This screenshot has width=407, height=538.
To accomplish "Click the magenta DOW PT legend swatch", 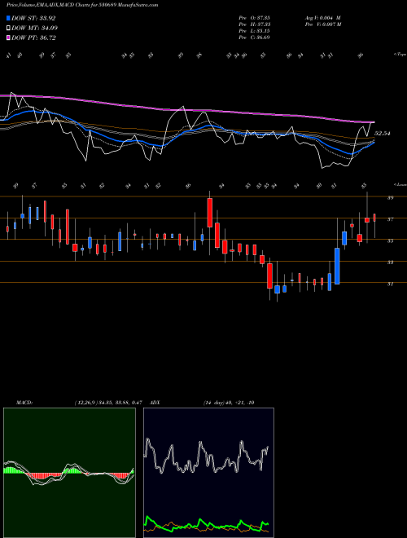I will coord(8,37).
